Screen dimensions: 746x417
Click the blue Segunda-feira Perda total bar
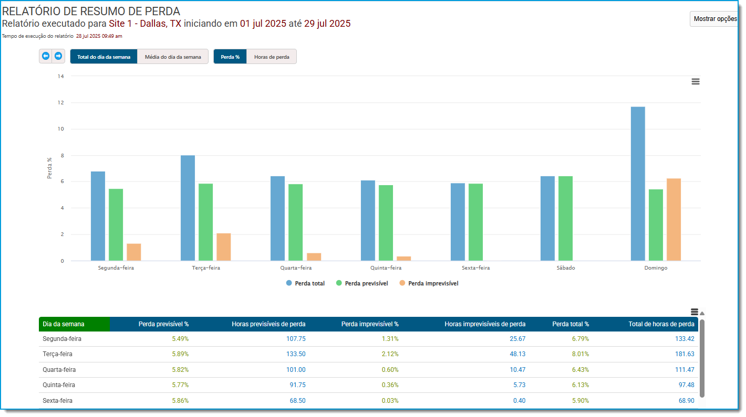pyautogui.click(x=98, y=216)
